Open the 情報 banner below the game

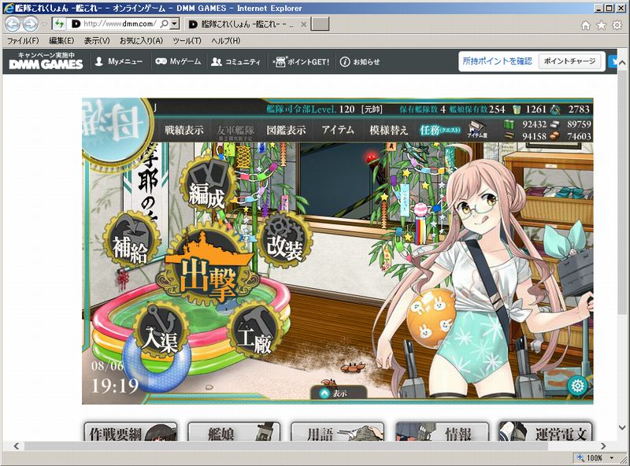pos(442,431)
